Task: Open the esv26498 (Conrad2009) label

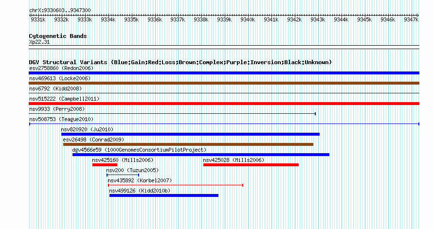Action: [93, 140]
